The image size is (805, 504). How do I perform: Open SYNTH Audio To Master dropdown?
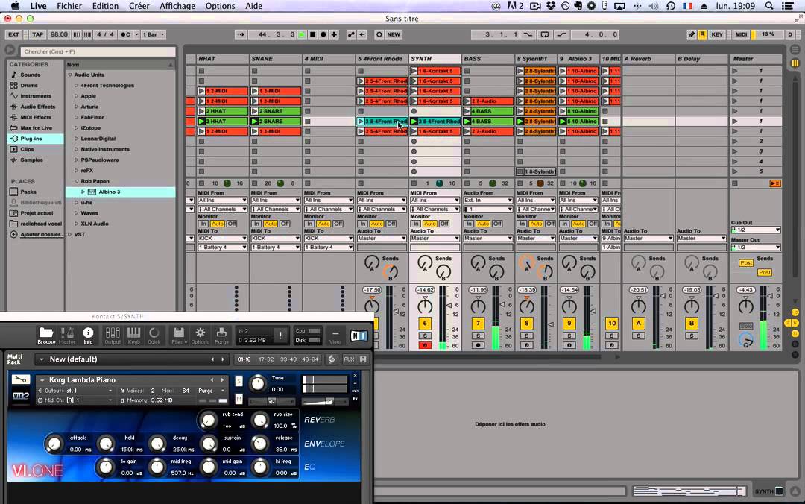coord(435,239)
